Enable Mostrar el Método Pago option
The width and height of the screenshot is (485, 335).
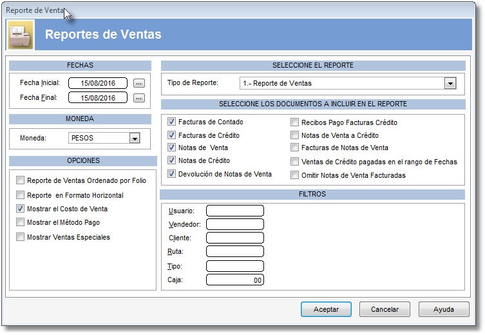tap(20, 222)
